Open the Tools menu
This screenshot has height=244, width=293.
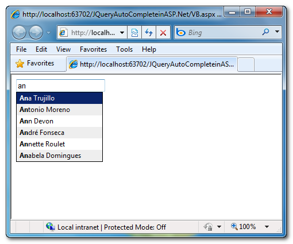[124, 49]
